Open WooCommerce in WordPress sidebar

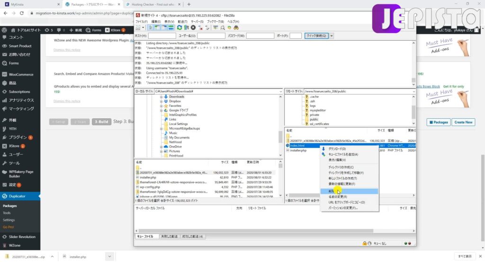(20, 74)
